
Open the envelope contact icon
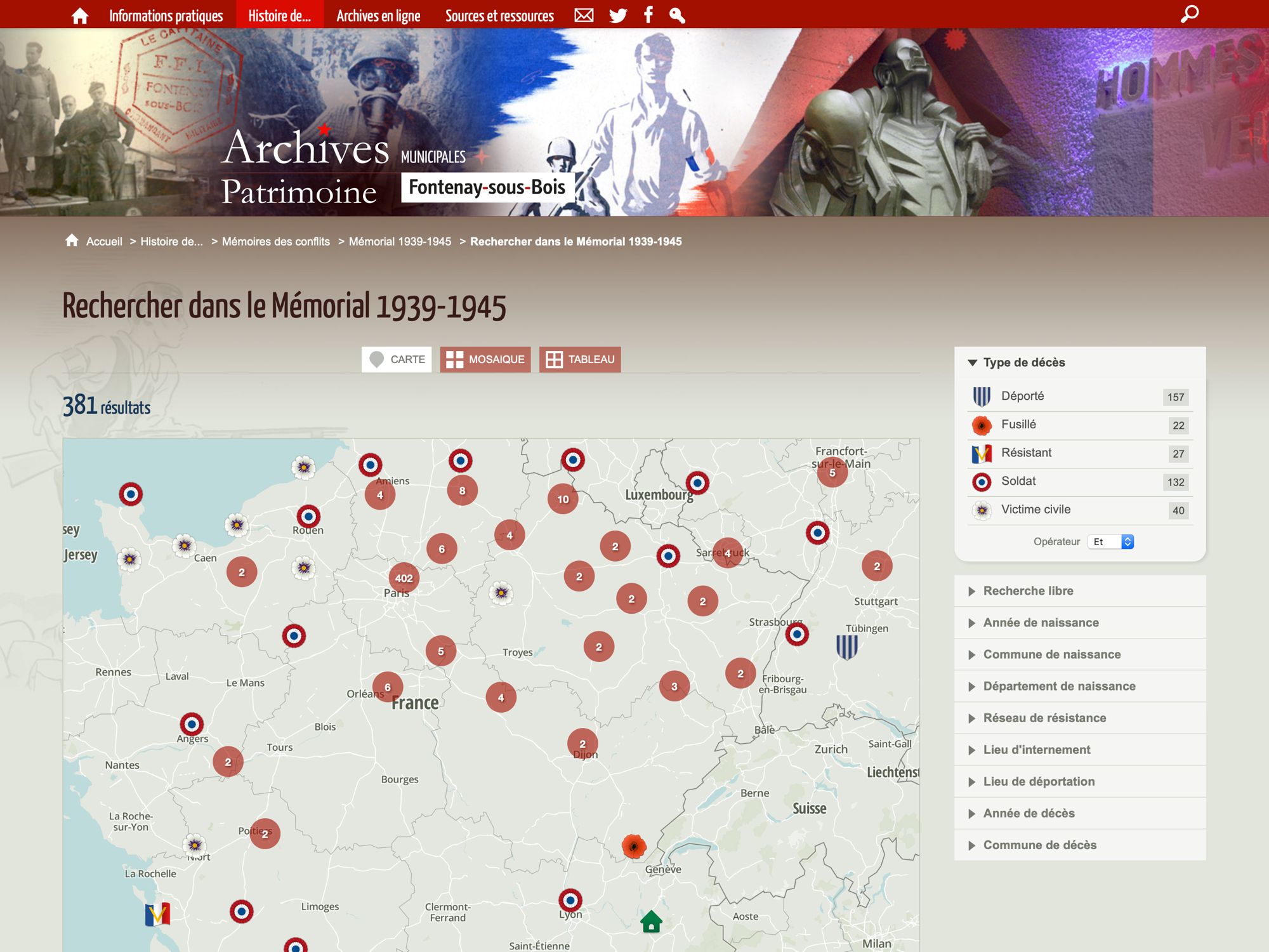point(584,15)
